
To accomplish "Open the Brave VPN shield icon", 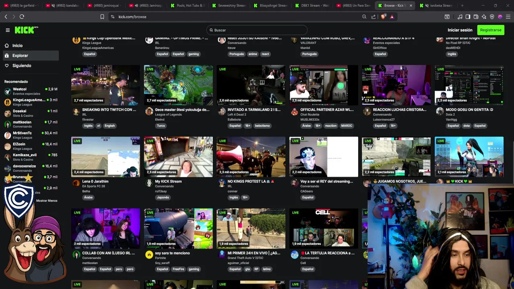I will (492, 16).
